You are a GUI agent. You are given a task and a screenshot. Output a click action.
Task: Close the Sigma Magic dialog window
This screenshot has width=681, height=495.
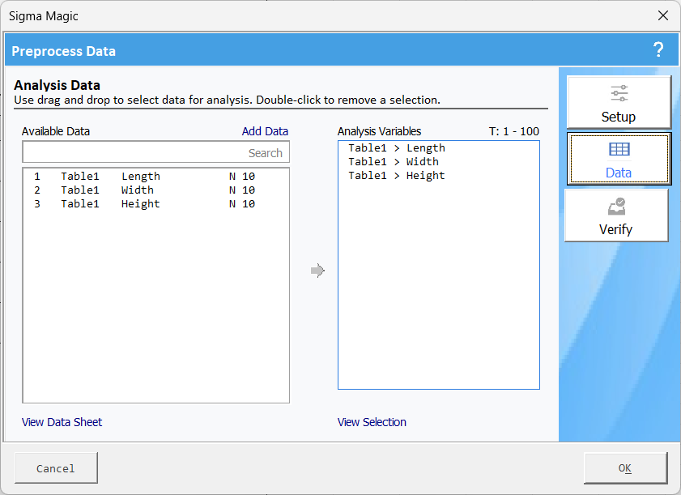coord(663,15)
